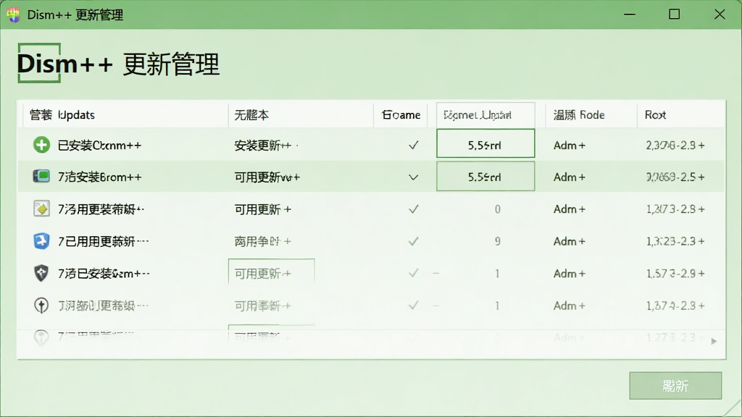
Task: Click the value 0 in the third row
Action: [497, 209]
